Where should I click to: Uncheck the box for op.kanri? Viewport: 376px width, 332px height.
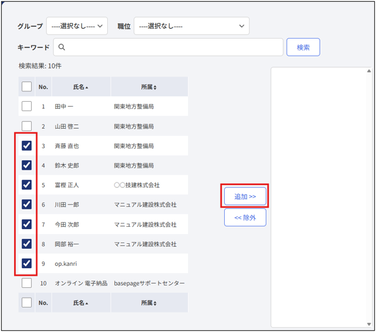tap(26, 263)
